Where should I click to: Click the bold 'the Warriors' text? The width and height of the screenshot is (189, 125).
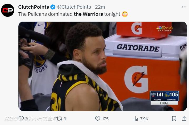point(88,14)
